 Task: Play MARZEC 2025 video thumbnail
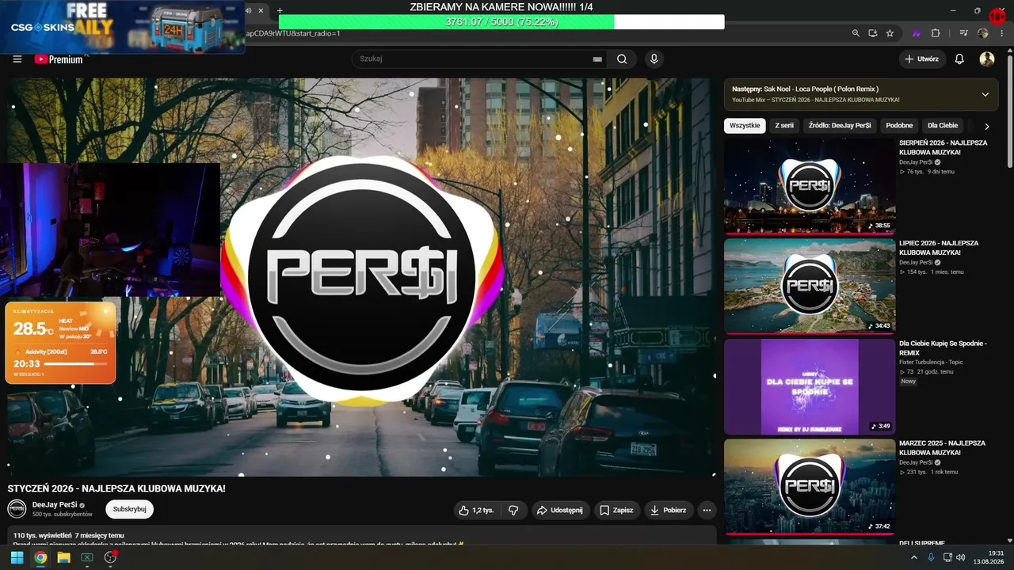(810, 487)
